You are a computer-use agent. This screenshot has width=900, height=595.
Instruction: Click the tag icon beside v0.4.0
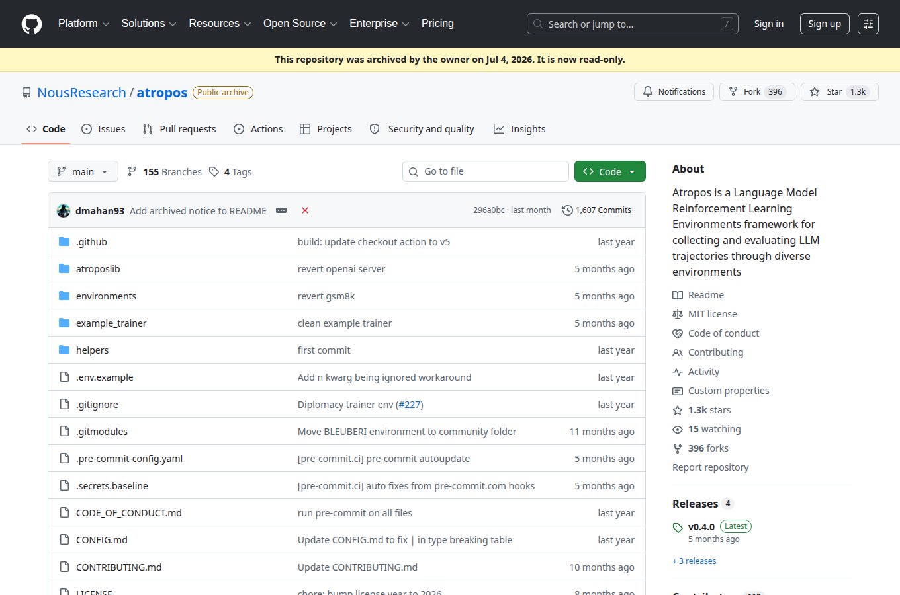[x=678, y=528]
